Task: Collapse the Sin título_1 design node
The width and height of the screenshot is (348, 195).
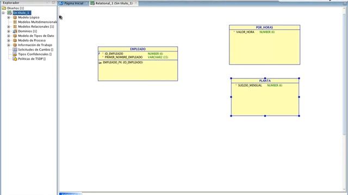Action: point(3,13)
